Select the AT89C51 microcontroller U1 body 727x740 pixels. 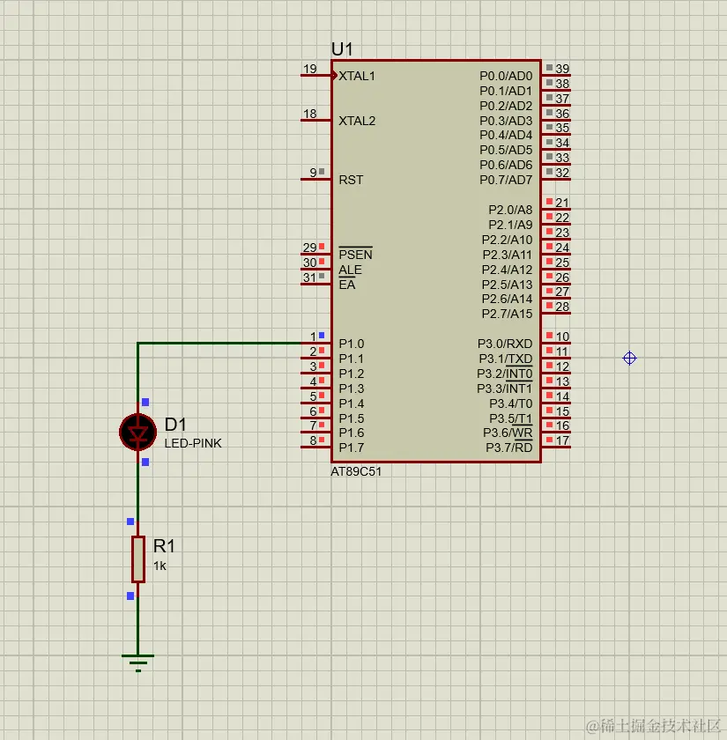(x=436, y=261)
